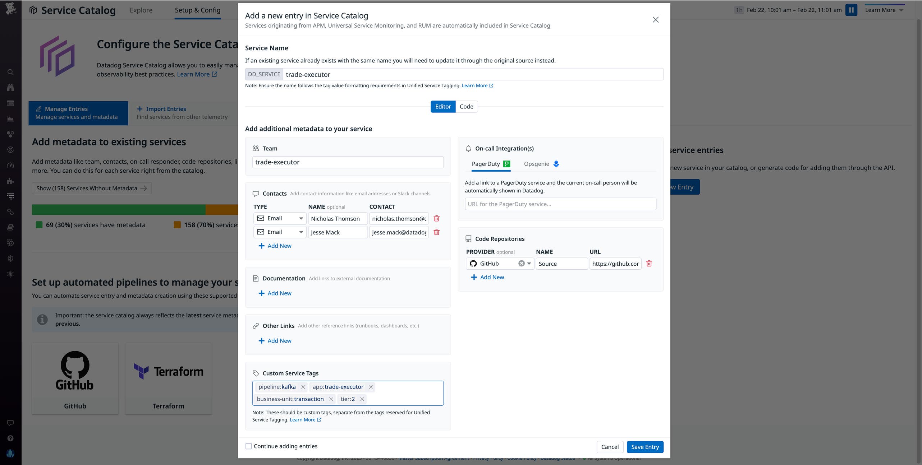Delete the Jesse Mack contact row
Image resolution: width=922 pixels, height=465 pixels.
click(437, 232)
